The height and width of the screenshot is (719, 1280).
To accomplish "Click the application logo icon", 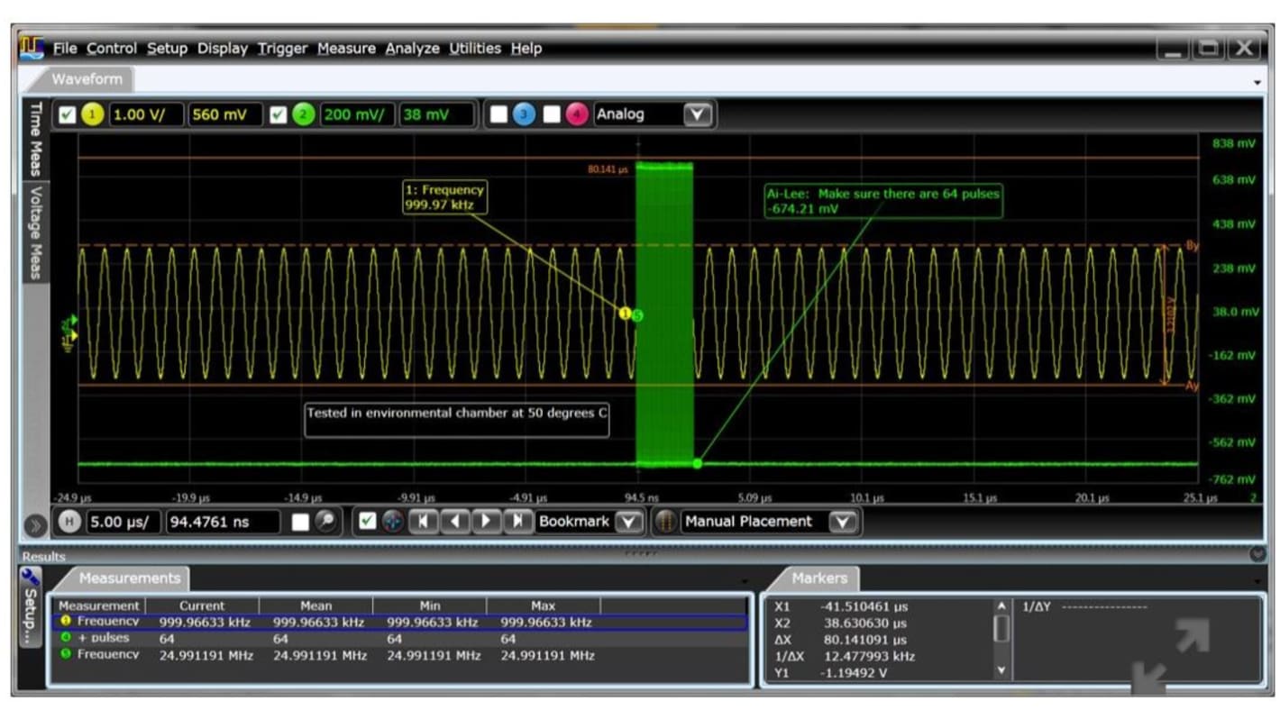I will (32, 48).
